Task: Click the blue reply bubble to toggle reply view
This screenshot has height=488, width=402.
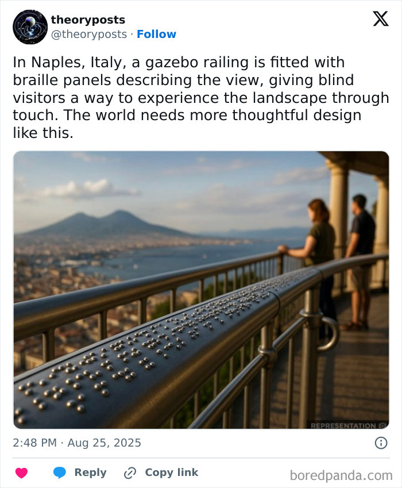Action: click(59, 472)
